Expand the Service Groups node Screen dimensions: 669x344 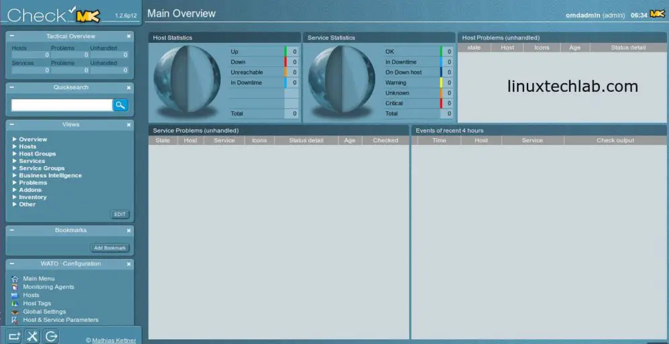(15, 168)
